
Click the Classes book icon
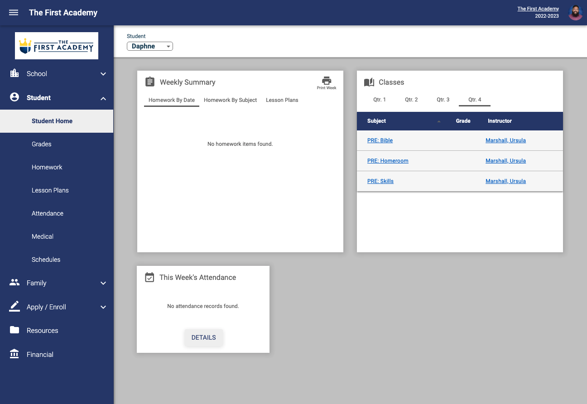(369, 82)
